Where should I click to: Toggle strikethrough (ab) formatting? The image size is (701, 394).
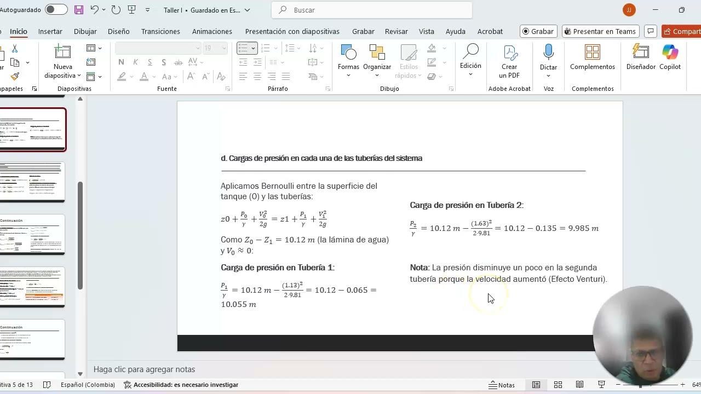[x=178, y=62]
